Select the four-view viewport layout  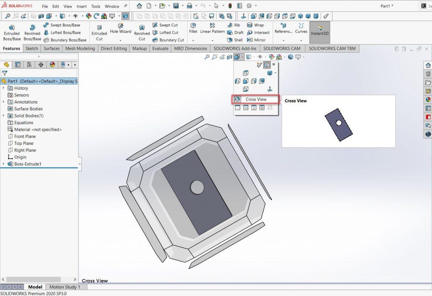click(262, 108)
